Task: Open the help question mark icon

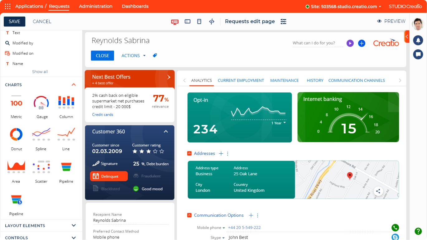Action: pyautogui.click(x=418, y=231)
